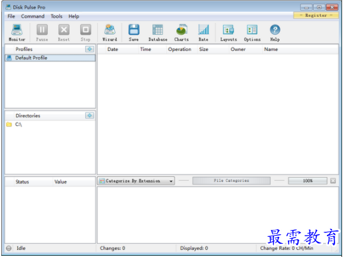Viewport: 344px width, 257px height.
Task: Click the 100% progress button
Action: pos(307,181)
